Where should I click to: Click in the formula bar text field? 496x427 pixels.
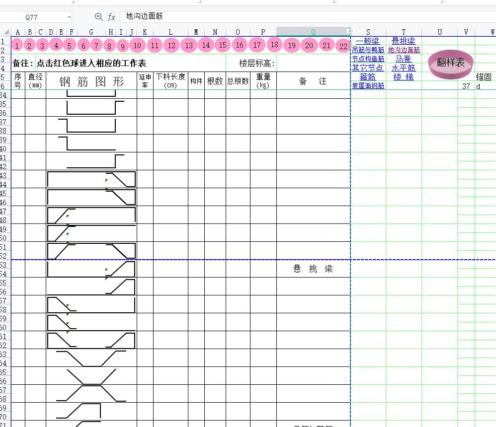[x=298, y=17]
